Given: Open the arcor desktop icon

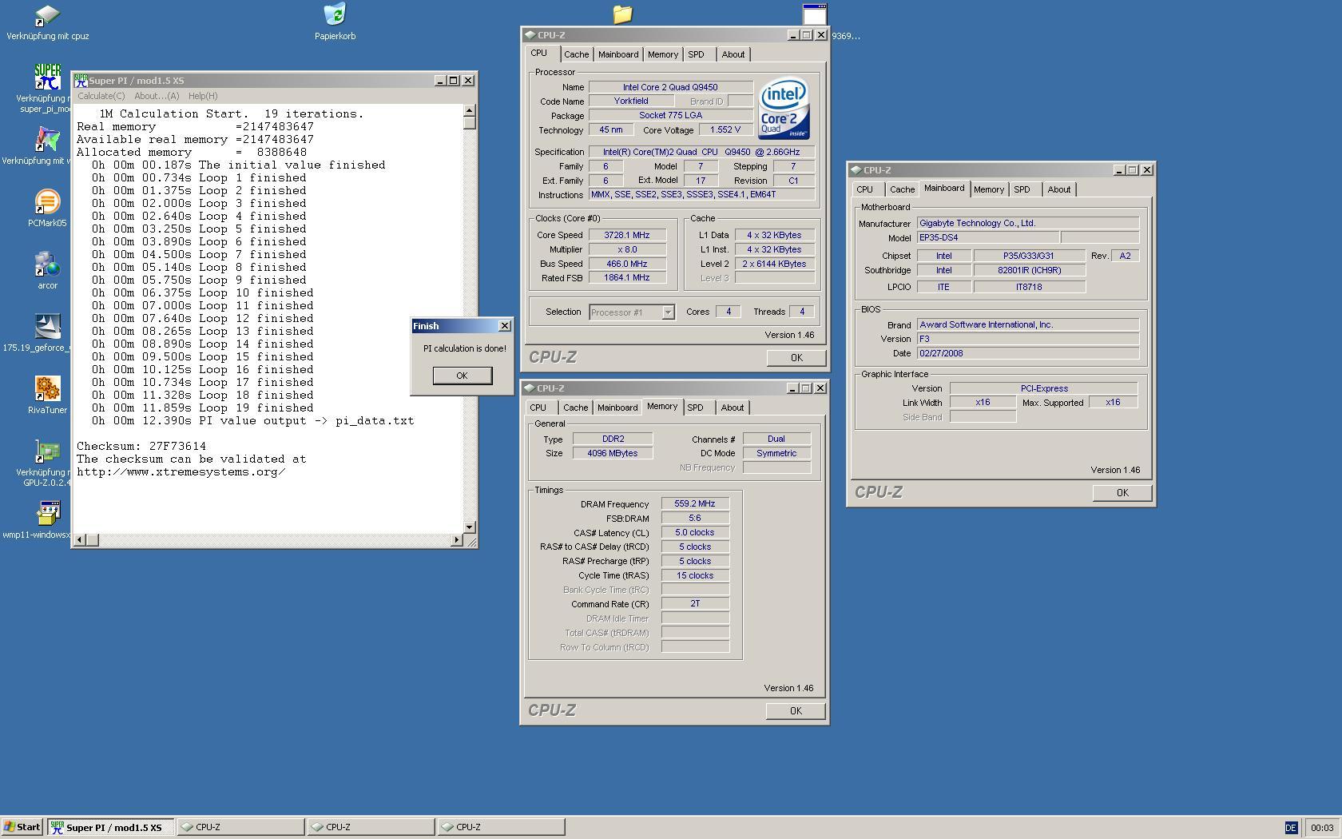Looking at the screenshot, I should 47,264.
